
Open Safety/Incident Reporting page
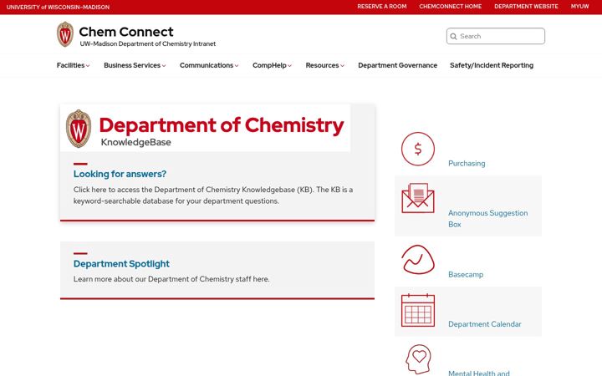point(492,65)
